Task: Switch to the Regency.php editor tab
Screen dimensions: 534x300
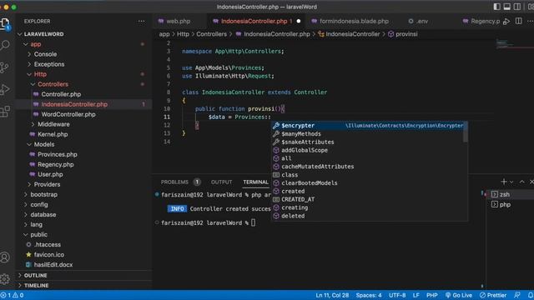Action: tap(481, 21)
